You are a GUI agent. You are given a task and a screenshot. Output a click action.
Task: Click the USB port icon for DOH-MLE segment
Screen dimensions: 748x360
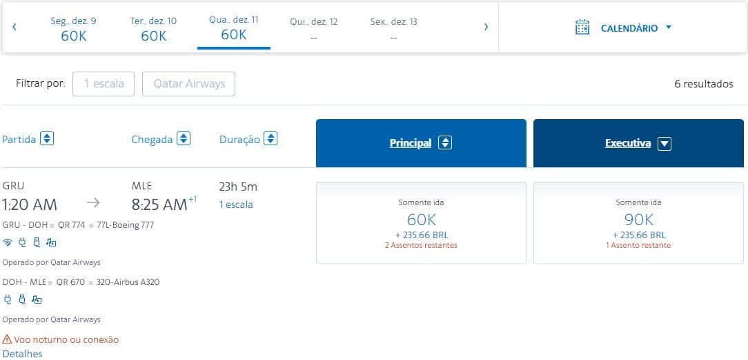[x=21, y=299]
